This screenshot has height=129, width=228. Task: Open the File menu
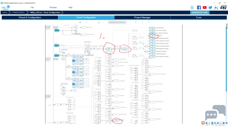click(x=32, y=8)
